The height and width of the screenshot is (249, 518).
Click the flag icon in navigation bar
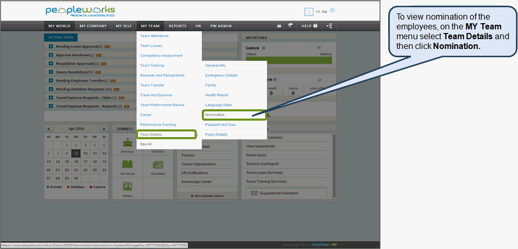pyautogui.click(x=290, y=25)
